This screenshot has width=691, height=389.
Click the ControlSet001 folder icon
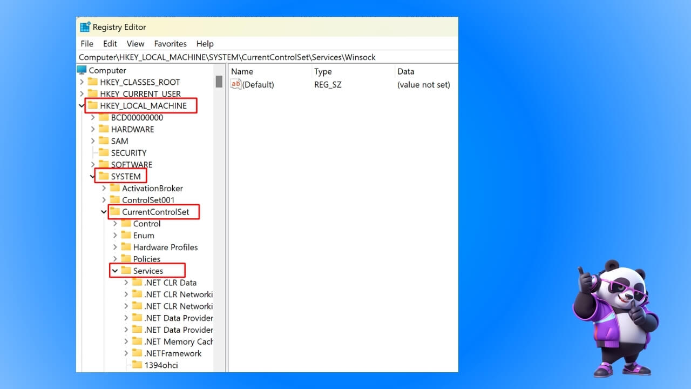(114, 200)
